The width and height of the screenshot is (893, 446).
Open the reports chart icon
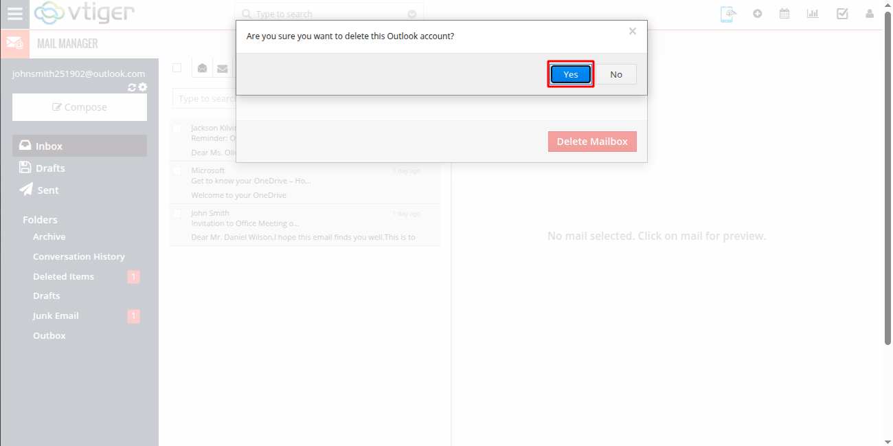coord(813,14)
